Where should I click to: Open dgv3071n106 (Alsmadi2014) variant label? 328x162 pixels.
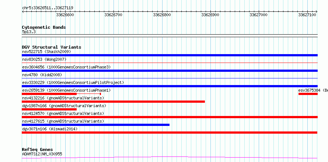click(50, 129)
